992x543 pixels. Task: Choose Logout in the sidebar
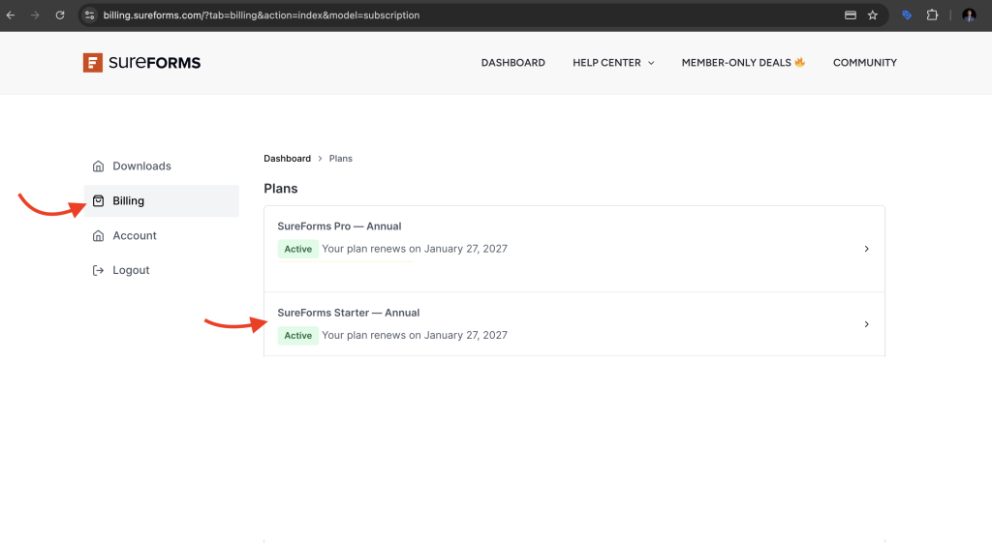pyautogui.click(x=162, y=271)
